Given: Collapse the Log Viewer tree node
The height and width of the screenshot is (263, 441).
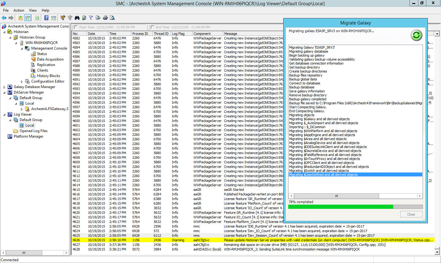Looking at the screenshot, I should [x=4, y=115].
